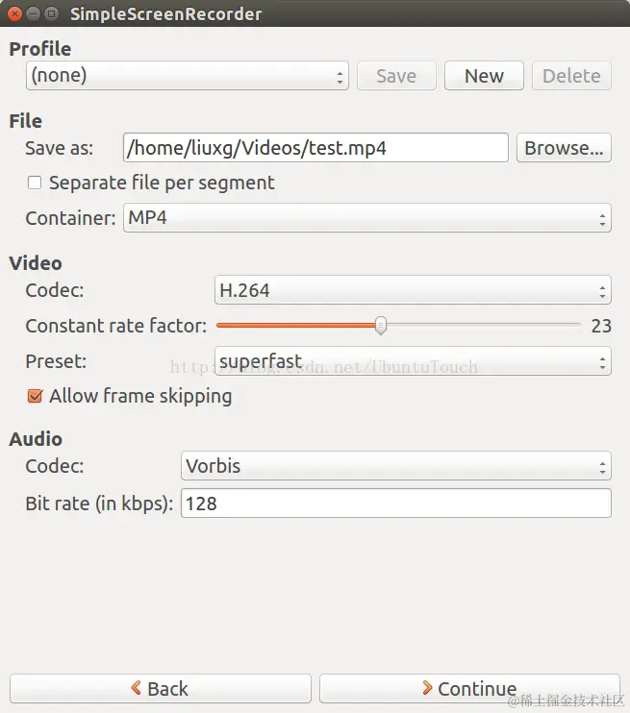Screen dimensions: 630x713
Task: Close the SimpleScreenRecorder window
Action: point(14,13)
